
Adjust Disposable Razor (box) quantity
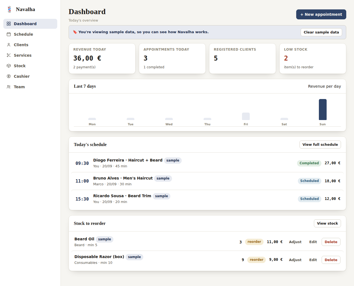pyautogui.click(x=295, y=260)
